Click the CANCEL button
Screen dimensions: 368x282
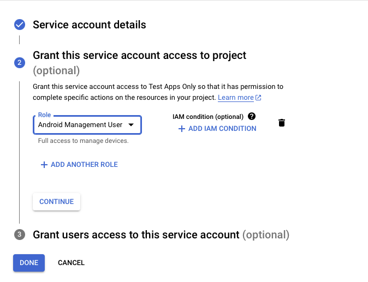coord(71,263)
